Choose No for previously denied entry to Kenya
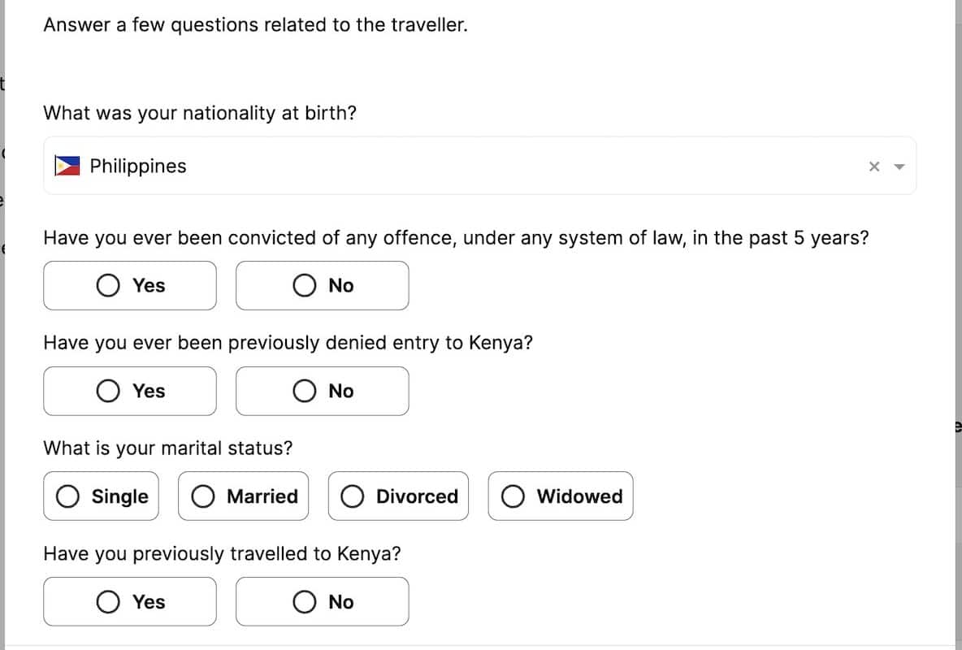 coord(323,391)
